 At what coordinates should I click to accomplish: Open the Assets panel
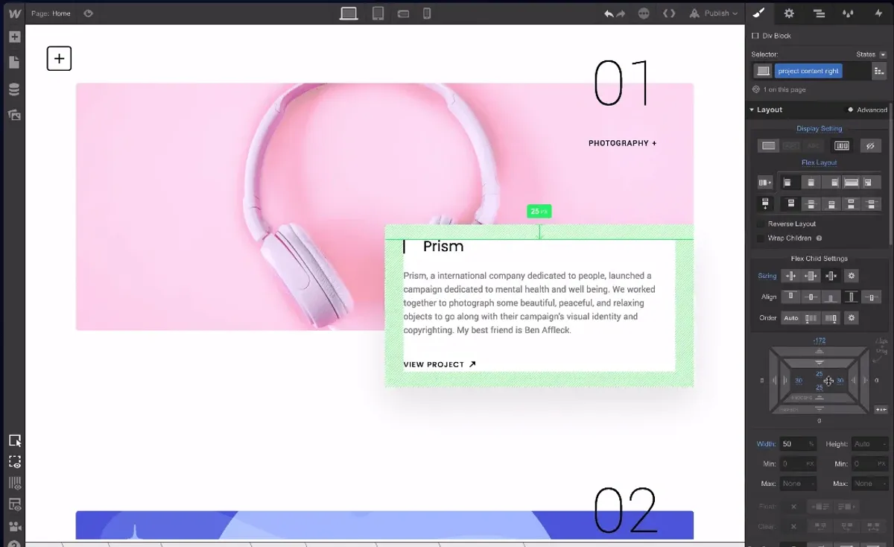(14, 115)
